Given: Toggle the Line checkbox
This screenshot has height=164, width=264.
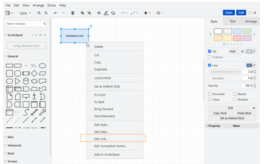Looking at the screenshot, I should coord(210,65).
